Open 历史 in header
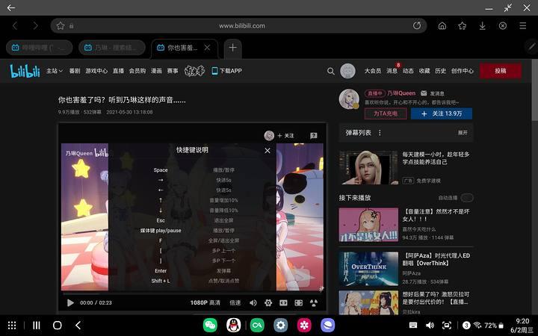 coord(441,71)
